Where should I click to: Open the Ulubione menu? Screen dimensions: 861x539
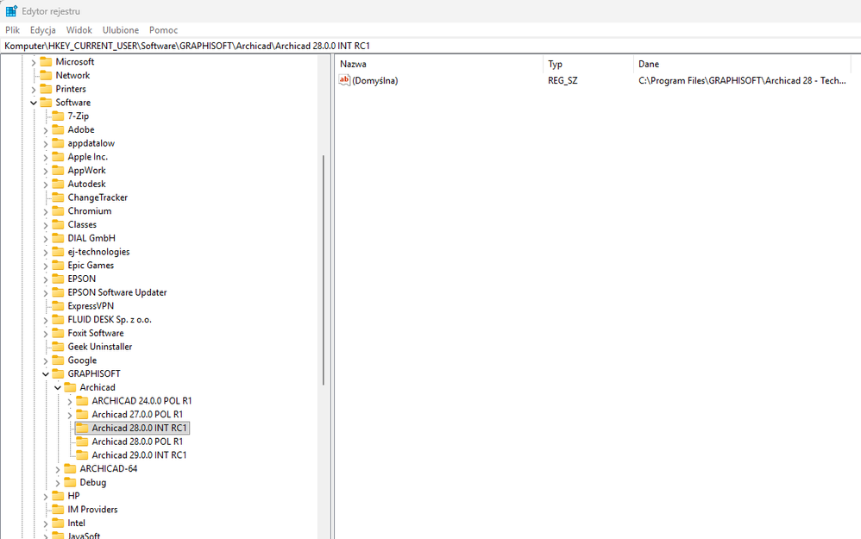pyautogui.click(x=121, y=30)
